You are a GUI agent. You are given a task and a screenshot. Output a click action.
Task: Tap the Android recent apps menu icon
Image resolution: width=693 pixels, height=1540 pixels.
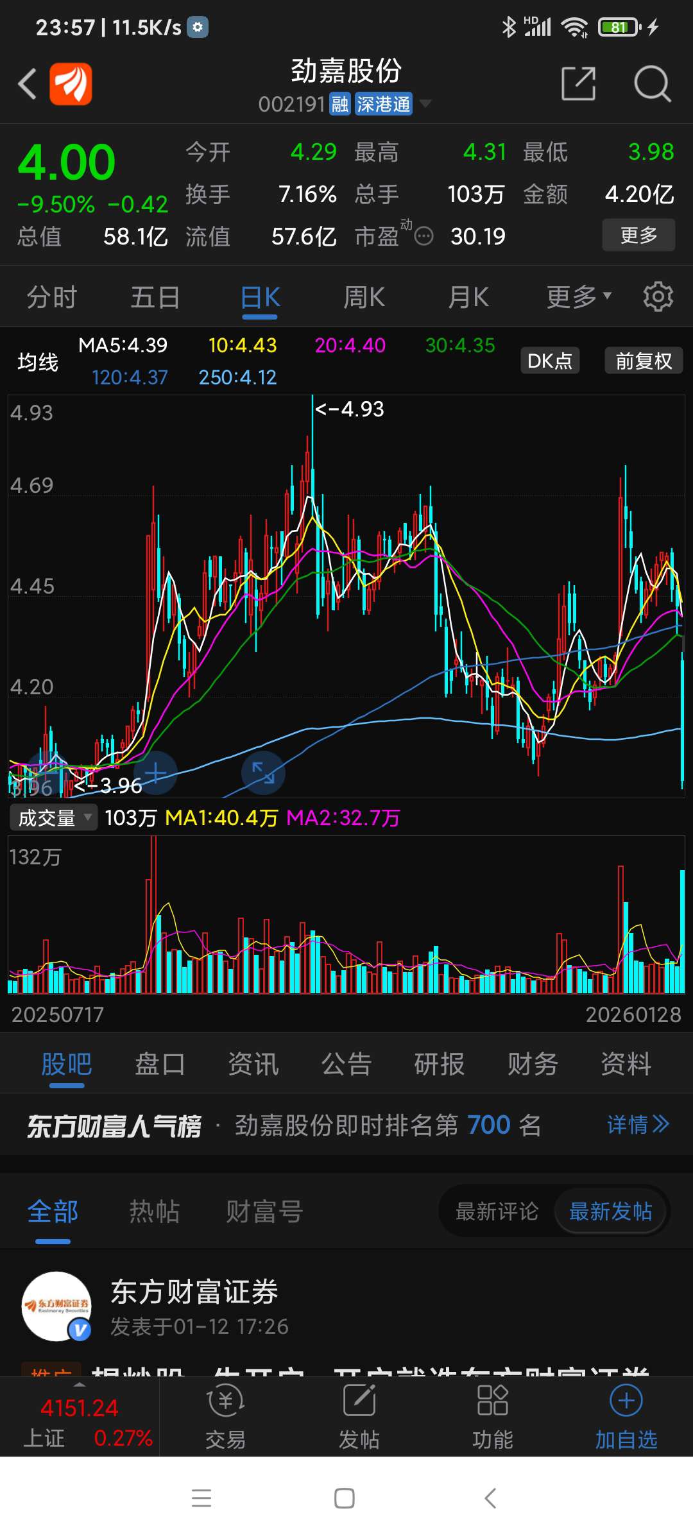tap(201, 1498)
